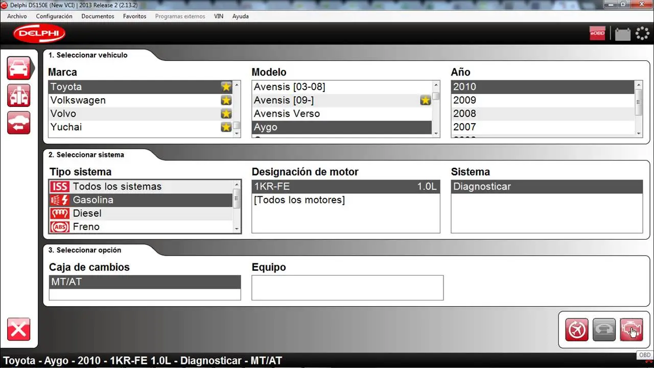The width and height of the screenshot is (654, 368).
Task: Toggle favorite star for Toyota
Action: click(x=226, y=87)
